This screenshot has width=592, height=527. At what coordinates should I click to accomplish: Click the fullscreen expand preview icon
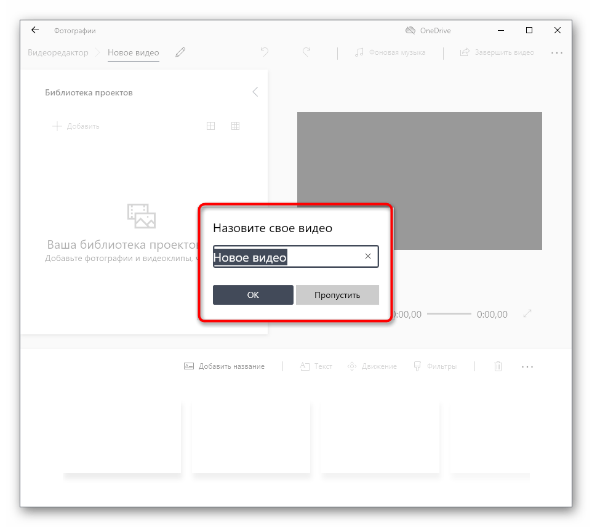click(527, 314)
